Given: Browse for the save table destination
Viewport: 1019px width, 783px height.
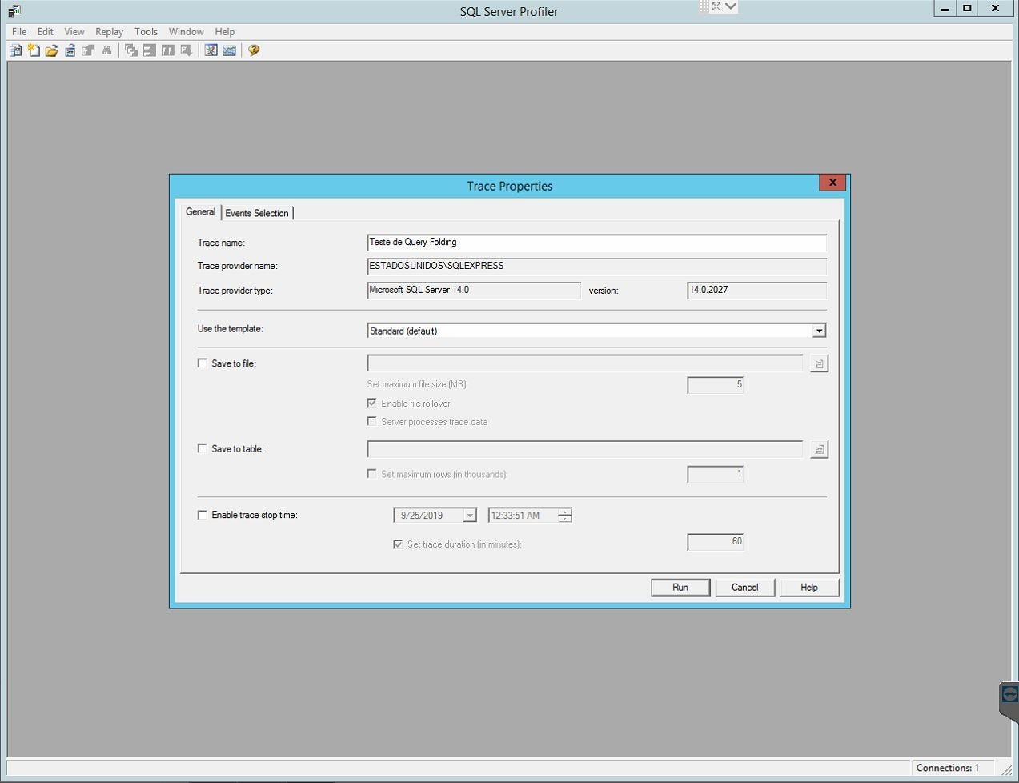Looking at the screenshot, I should click(x=819, y=449).
